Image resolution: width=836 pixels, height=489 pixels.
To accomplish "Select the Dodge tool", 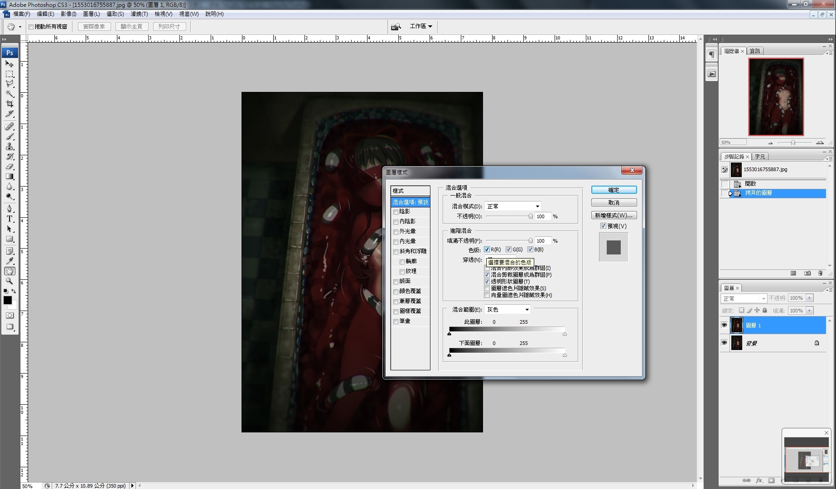I will pyautogui.click(x=10, y=196).
